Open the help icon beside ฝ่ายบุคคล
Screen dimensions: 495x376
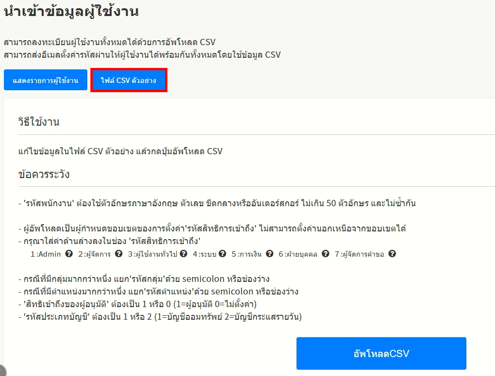pos(325,254)
